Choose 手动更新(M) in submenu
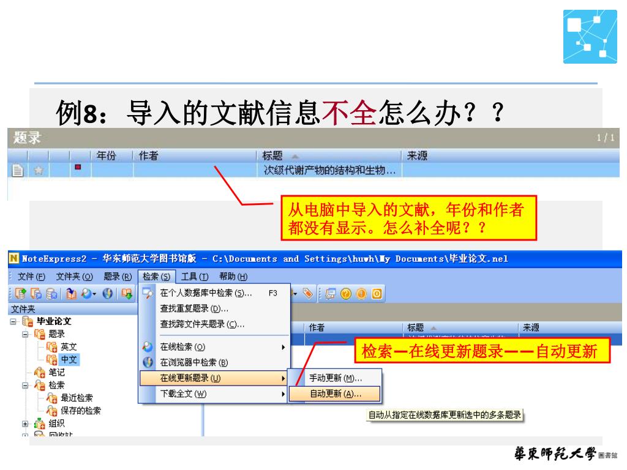The image size is (627, 470). 335,378
